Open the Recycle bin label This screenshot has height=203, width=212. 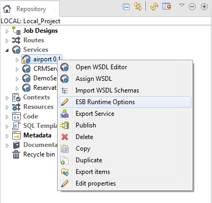click(39, 154)
